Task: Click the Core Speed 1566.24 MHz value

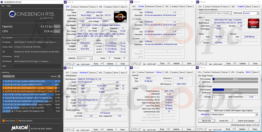Action: click(85, 43)
